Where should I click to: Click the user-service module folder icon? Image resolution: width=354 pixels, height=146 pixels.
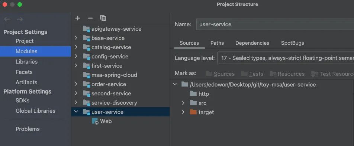pyautogui.click(x=86, y=112)
